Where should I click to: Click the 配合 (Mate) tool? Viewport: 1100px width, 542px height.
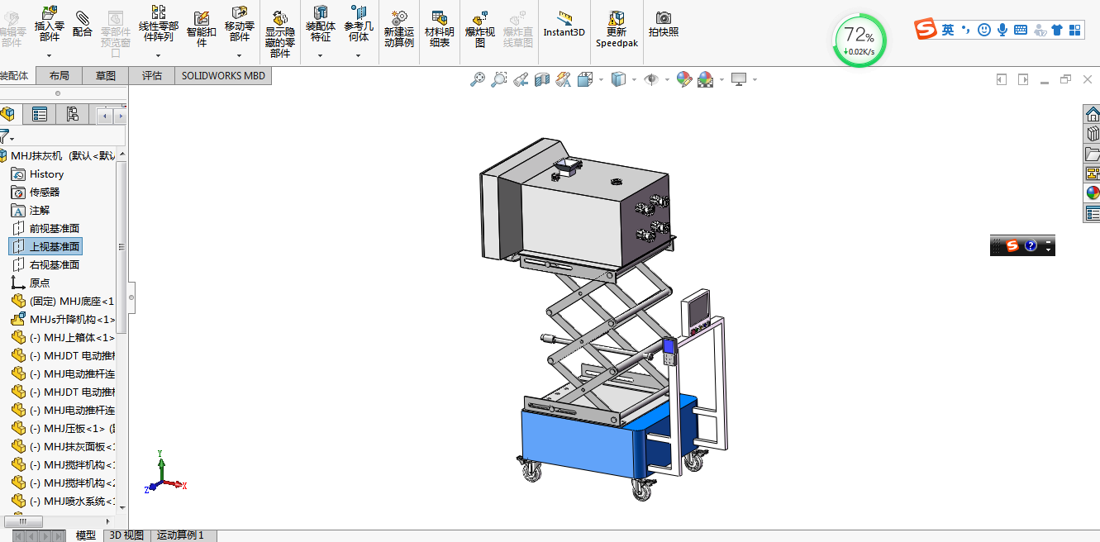coord(83,24)
